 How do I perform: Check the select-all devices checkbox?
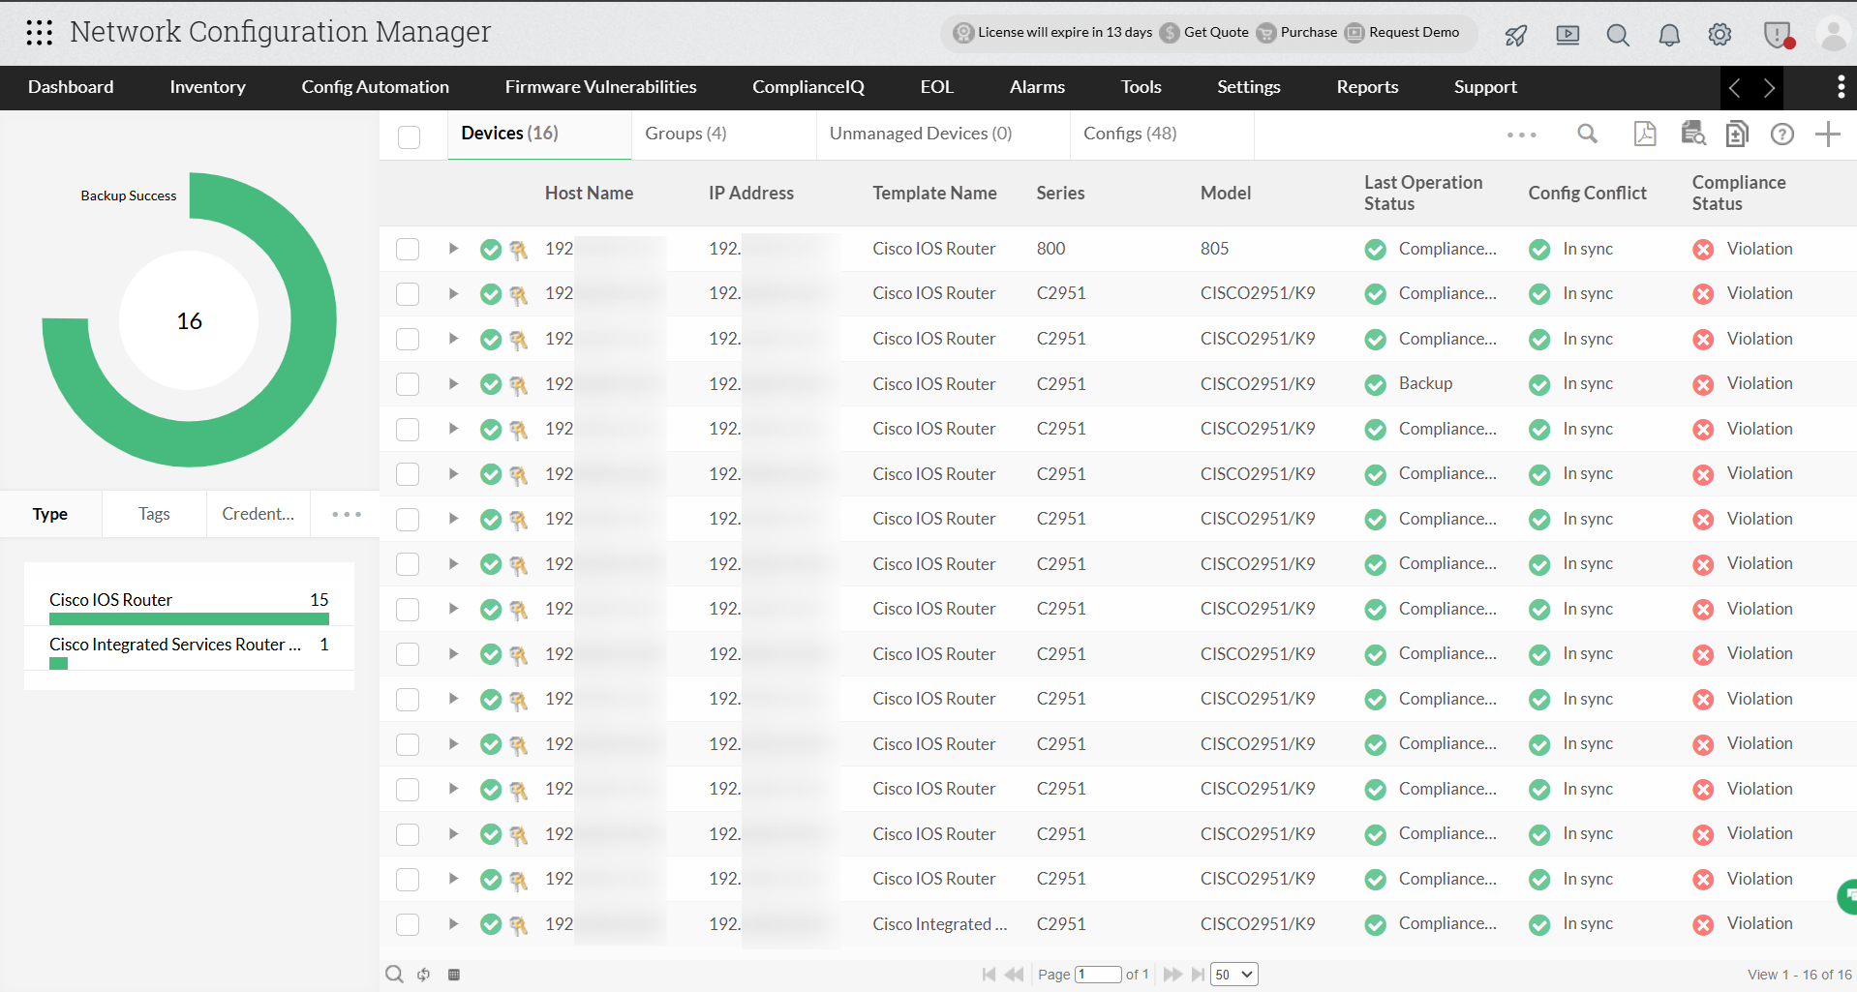[408, 136]
